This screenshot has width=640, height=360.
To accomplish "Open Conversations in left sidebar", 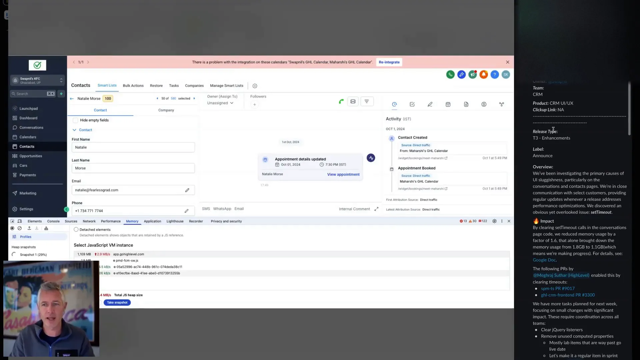I will tap(31, 128).
